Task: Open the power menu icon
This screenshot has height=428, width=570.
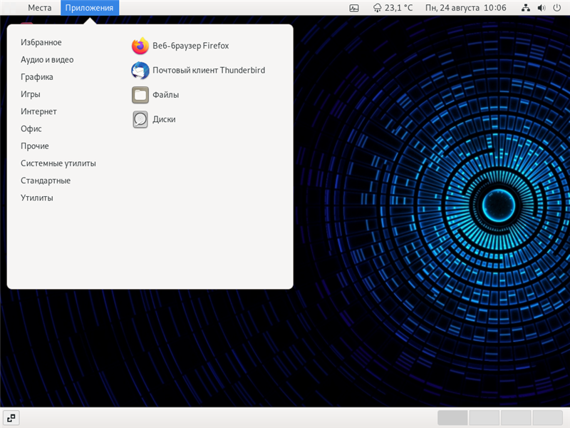Action: point(556,8)
